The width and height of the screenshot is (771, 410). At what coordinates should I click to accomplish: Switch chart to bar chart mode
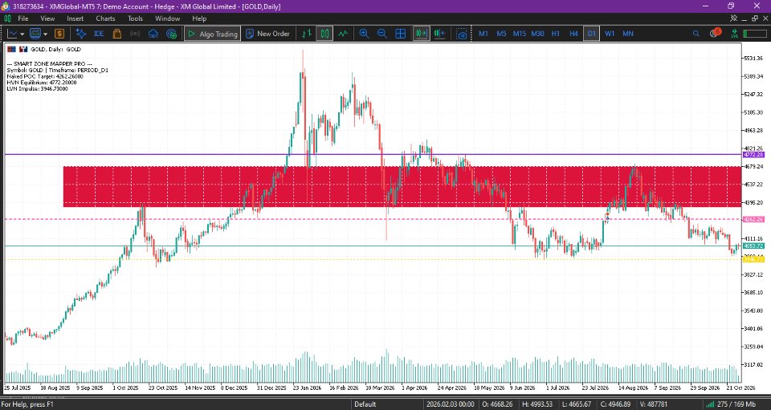tap(307, 34)
